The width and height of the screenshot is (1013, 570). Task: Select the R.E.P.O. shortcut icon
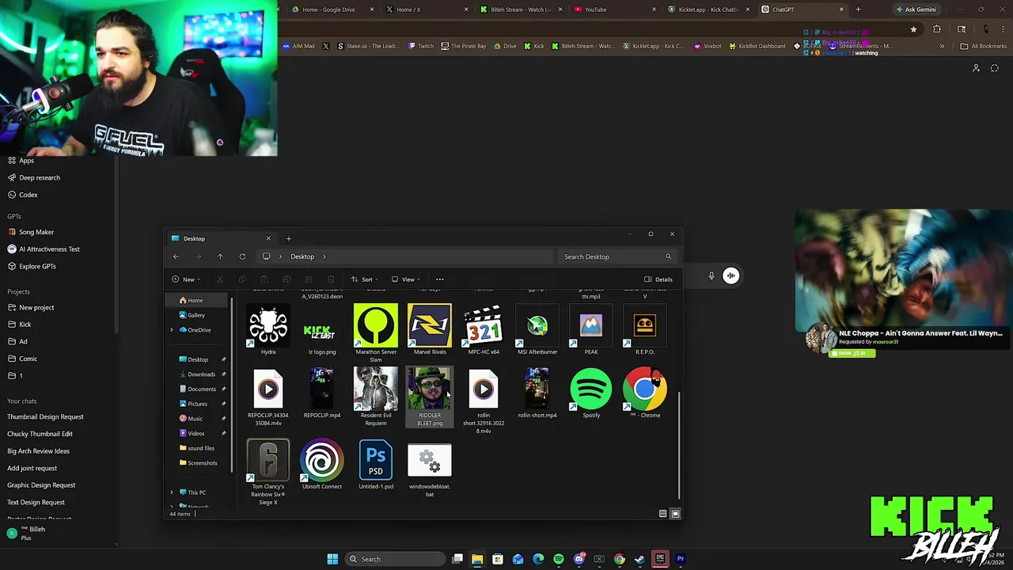pyautogui.click(x=645, y=331)
